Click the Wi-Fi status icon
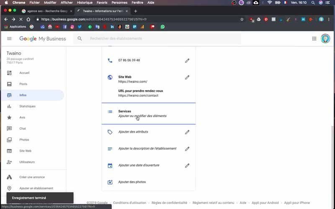This screenshot has width=335, height=209. [270, 3]
